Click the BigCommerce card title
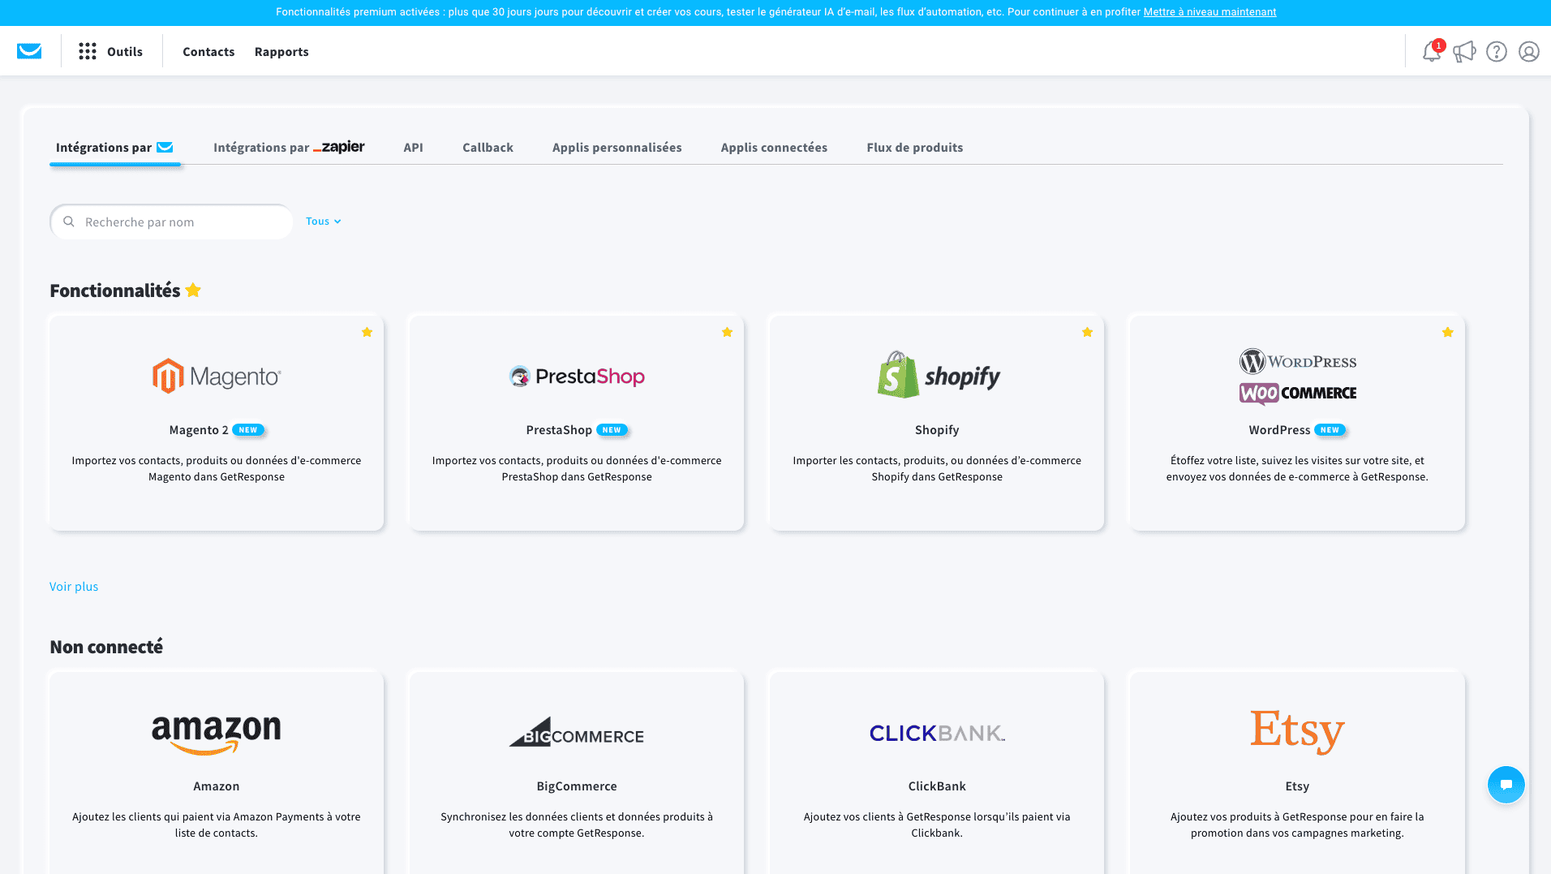This screenshot has height=874, width=1551. point(577,786)
